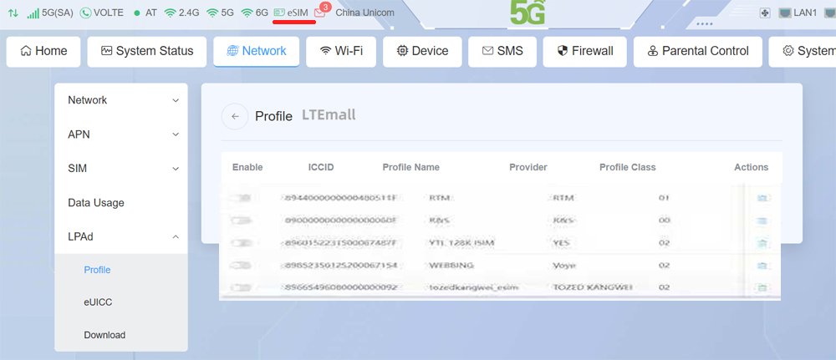Screen dimensions: 836x360
Task: Expand the APN sidebar section
Action: coord(121,134)
